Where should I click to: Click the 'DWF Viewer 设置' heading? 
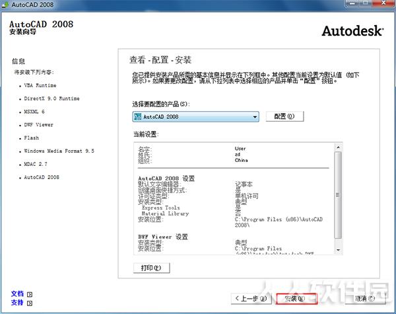click(x=163, y=237)
